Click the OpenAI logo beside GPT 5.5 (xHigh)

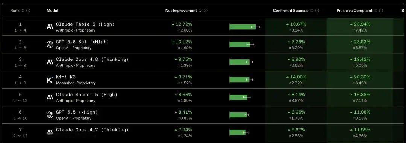tap(50, 115)
